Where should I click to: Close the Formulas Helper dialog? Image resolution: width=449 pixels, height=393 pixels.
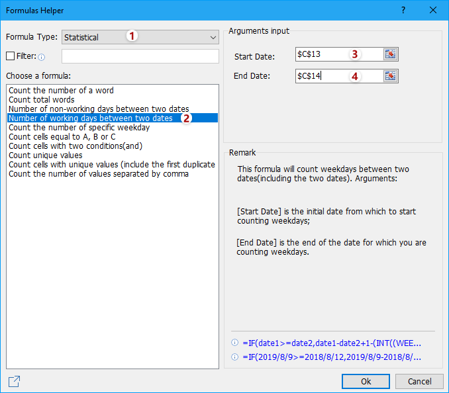pyautogui.click(x=432, y=11)
